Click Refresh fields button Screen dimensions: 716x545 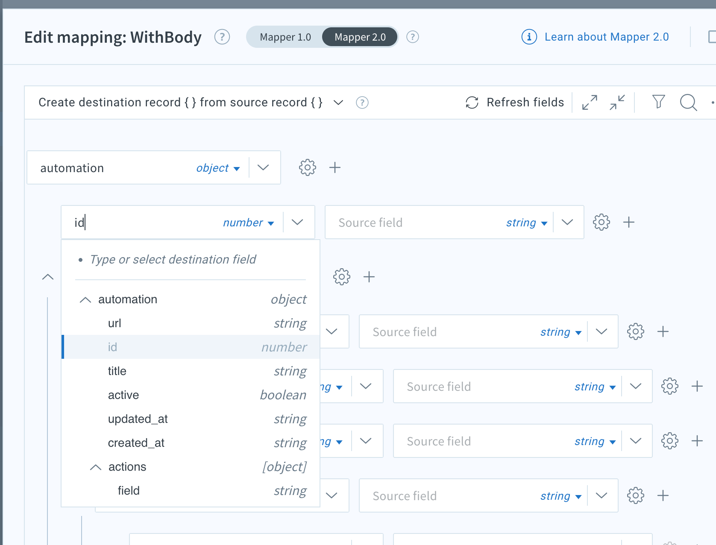515,103
